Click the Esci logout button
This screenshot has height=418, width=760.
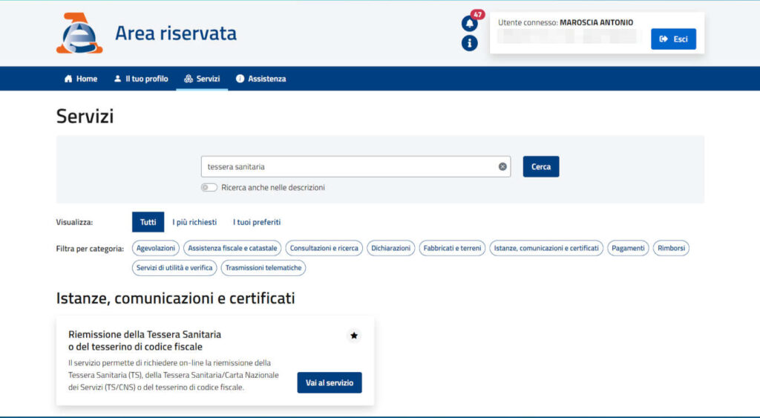click(673, 39)
